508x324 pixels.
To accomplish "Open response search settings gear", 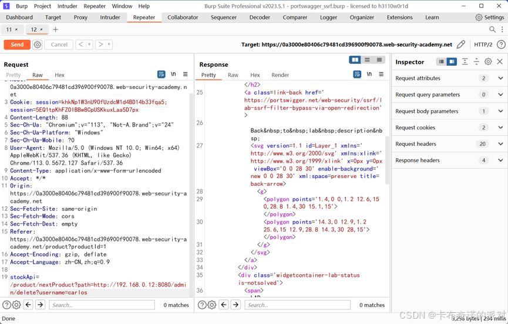I will click(x=212, y=305).
